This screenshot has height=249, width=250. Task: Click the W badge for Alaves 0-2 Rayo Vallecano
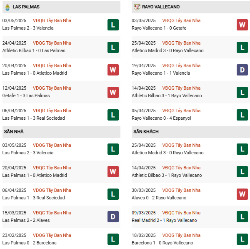click(x=242, y=194)
